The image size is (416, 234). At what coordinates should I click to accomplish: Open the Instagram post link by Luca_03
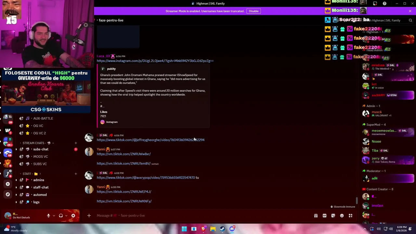coord(155,61)
